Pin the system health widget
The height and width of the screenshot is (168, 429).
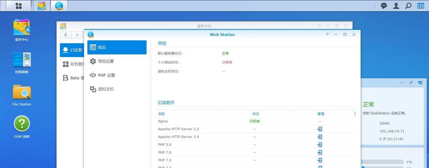tap(411, 82)
